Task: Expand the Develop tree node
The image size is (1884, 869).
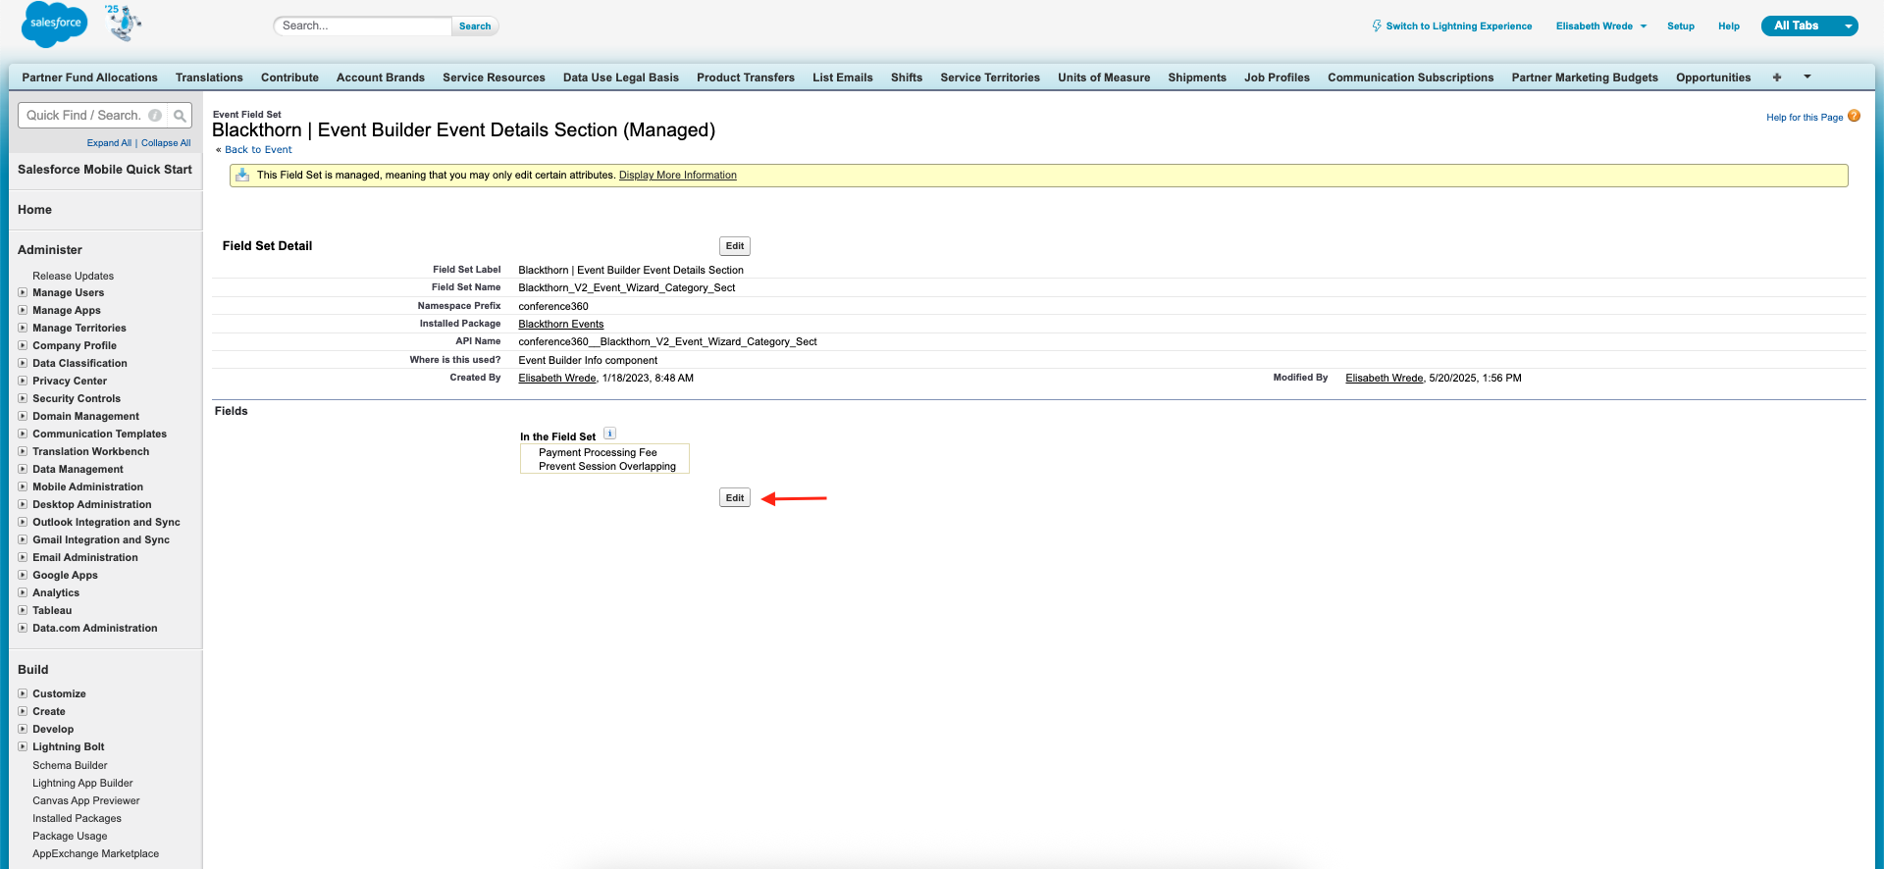Action: tap(23, 729)
